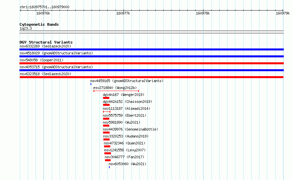Open nsv3046777 (Fan2017) label

(124, 157)
